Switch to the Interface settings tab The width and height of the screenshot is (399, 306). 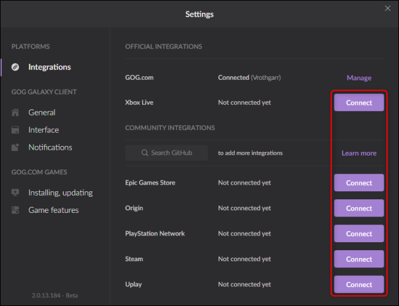(x=44, y=130)
